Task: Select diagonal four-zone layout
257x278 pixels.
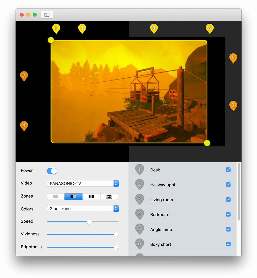Action: tap(109, 197)
